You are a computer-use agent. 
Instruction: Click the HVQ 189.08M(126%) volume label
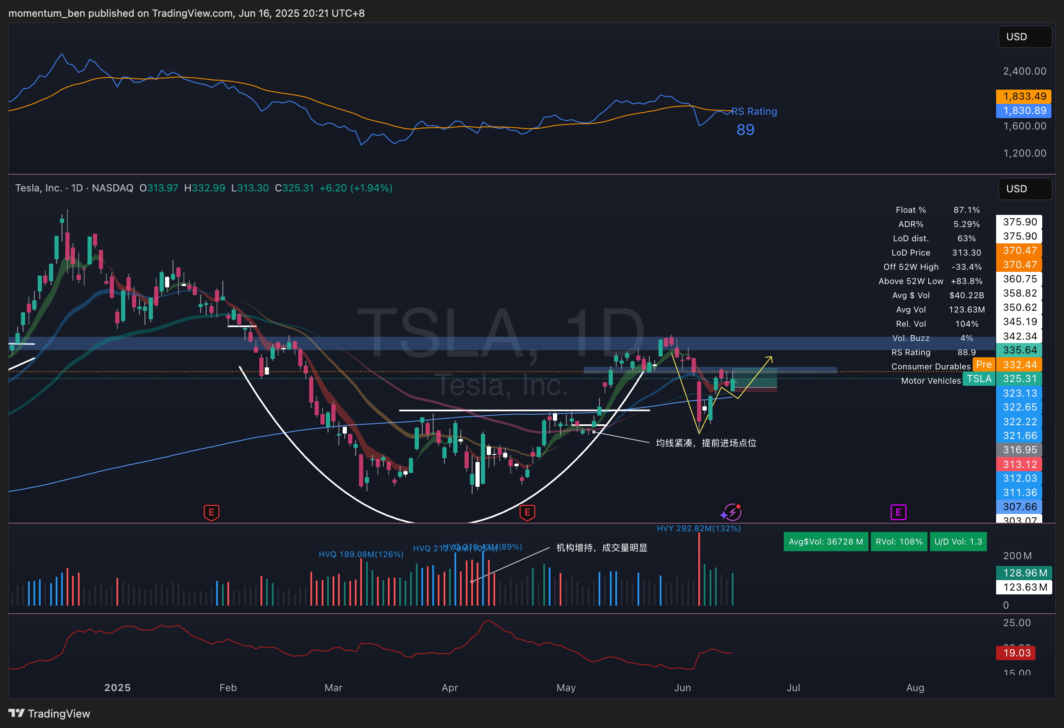[x=361, y=555]
